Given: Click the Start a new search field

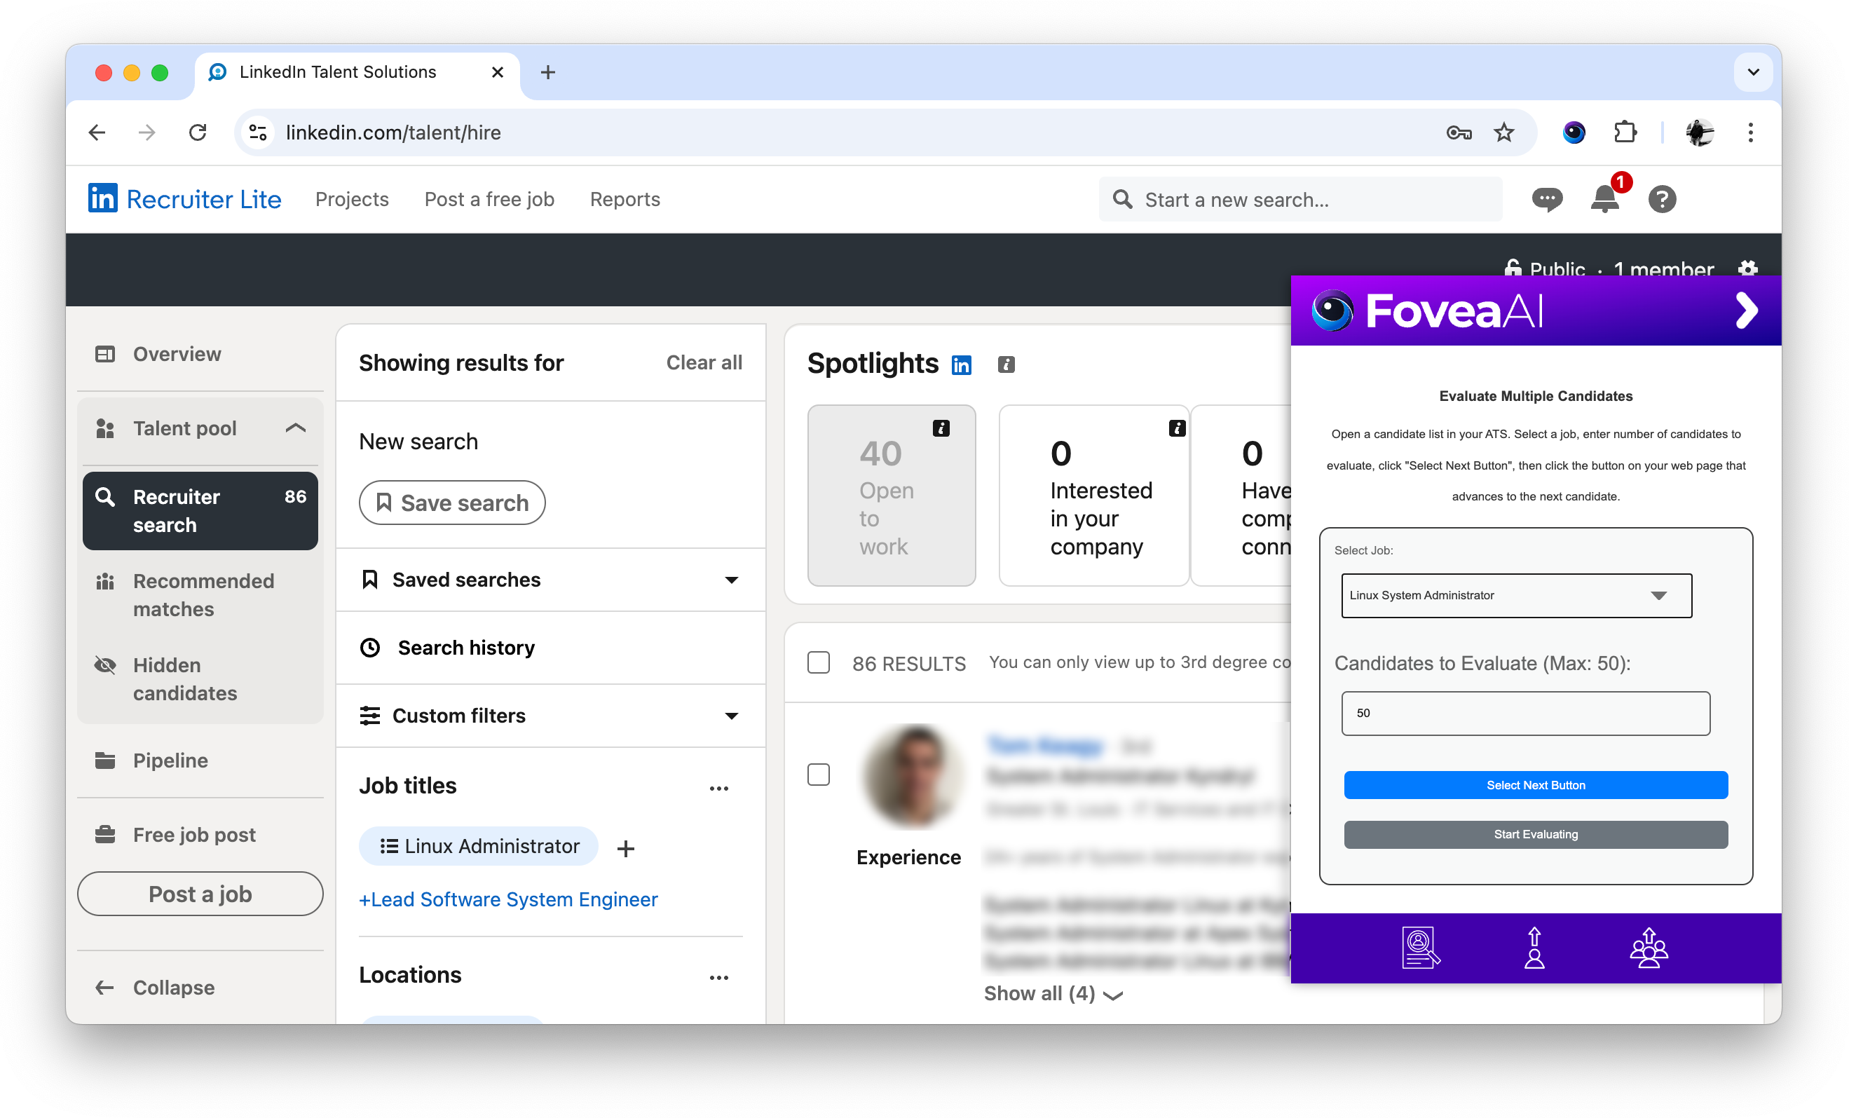Looking at the screenshot, I should 1299,199.
